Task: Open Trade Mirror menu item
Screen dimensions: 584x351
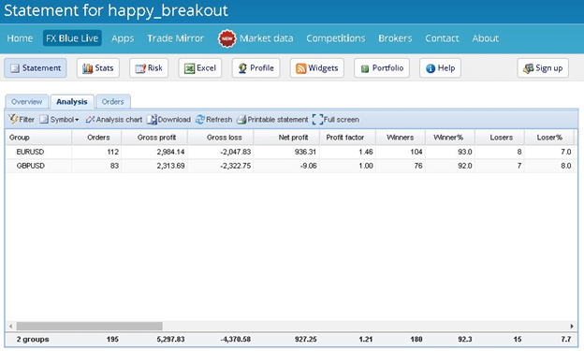Action: tap(175, 38)
